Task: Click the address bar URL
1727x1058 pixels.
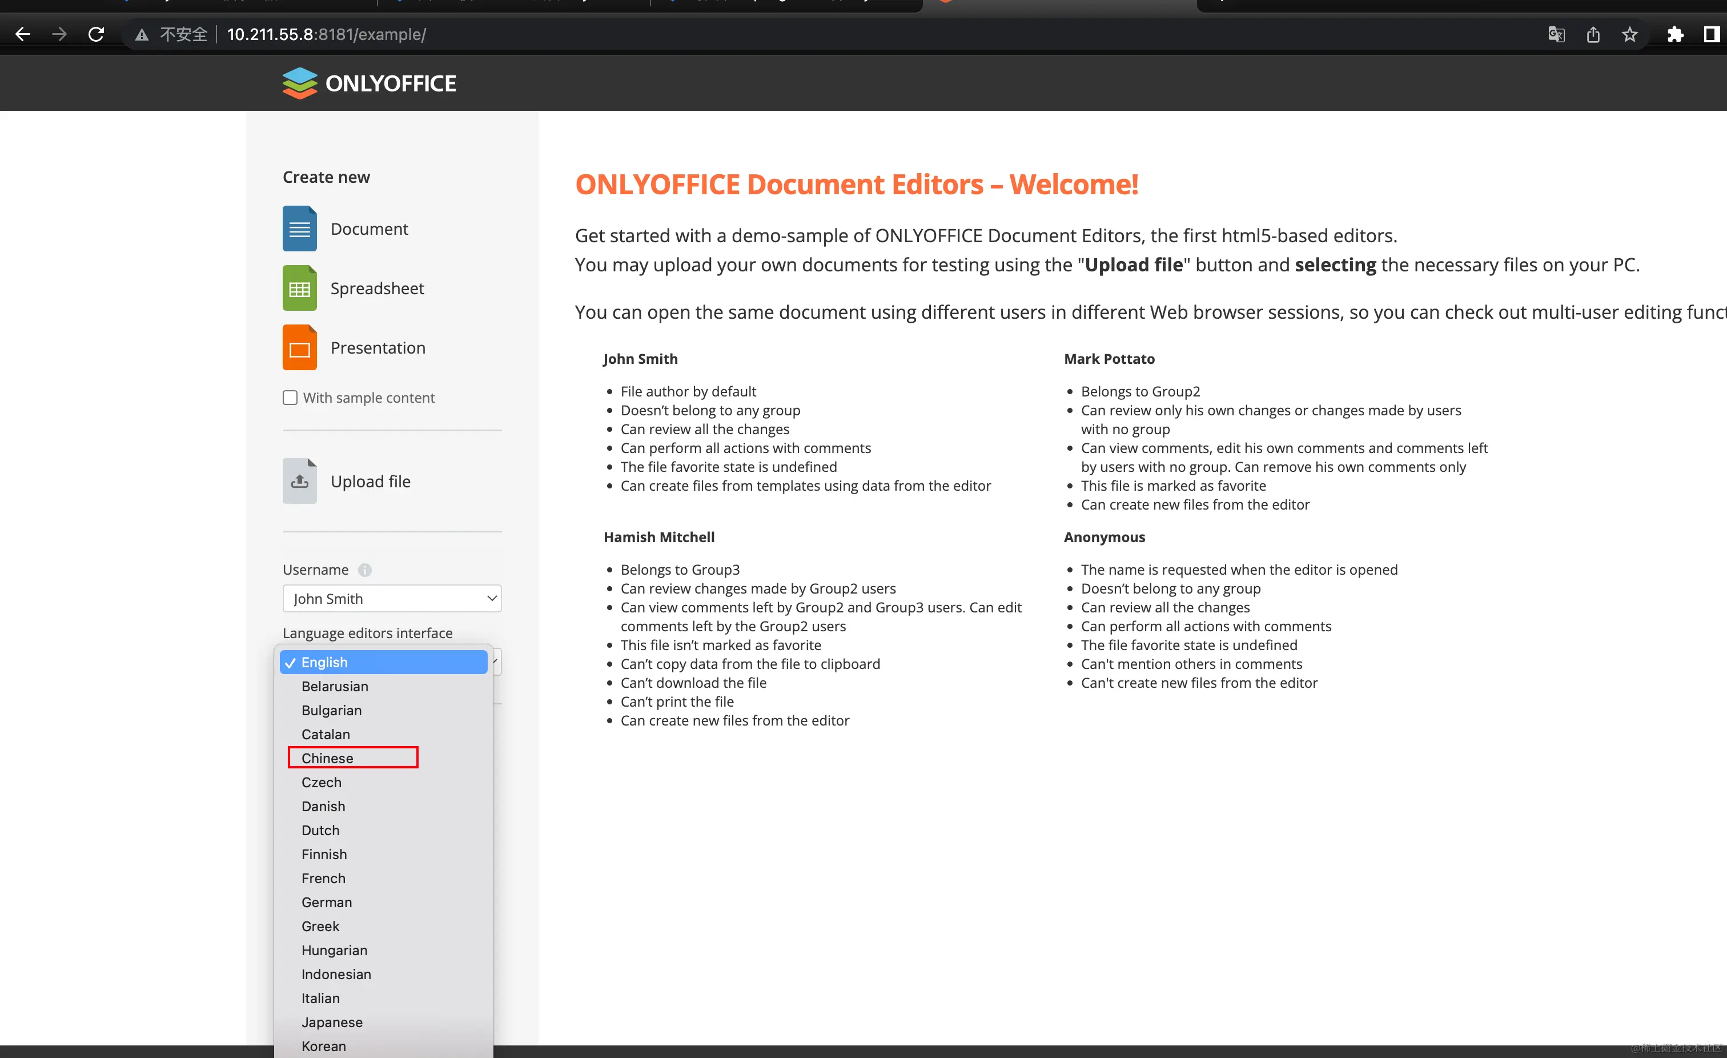Action: pos(327,34)
